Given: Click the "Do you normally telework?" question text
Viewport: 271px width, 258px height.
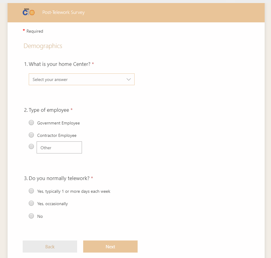Looking at the screenshot, I should [59, 178].
